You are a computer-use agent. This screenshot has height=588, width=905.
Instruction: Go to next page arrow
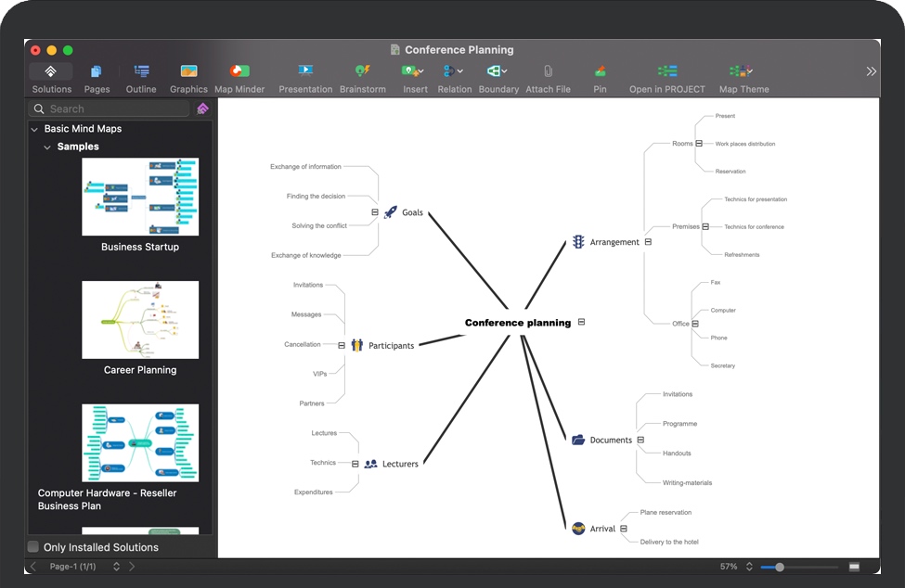tap(132, 567)
